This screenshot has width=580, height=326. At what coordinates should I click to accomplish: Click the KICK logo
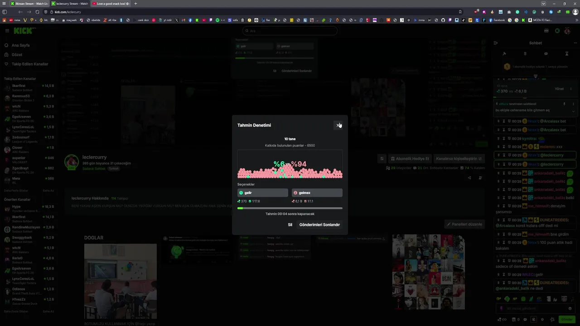(x=24, y=31)
